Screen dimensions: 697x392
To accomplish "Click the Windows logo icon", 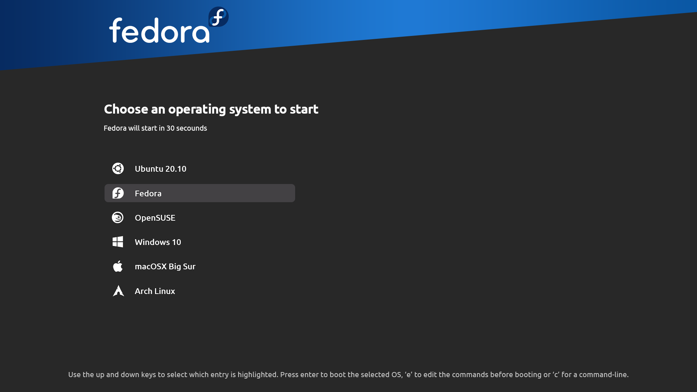I will (x=118, y=242).
